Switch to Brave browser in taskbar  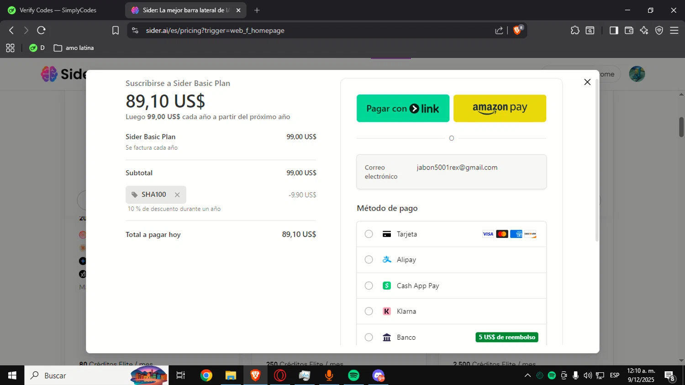pos(255,375)
